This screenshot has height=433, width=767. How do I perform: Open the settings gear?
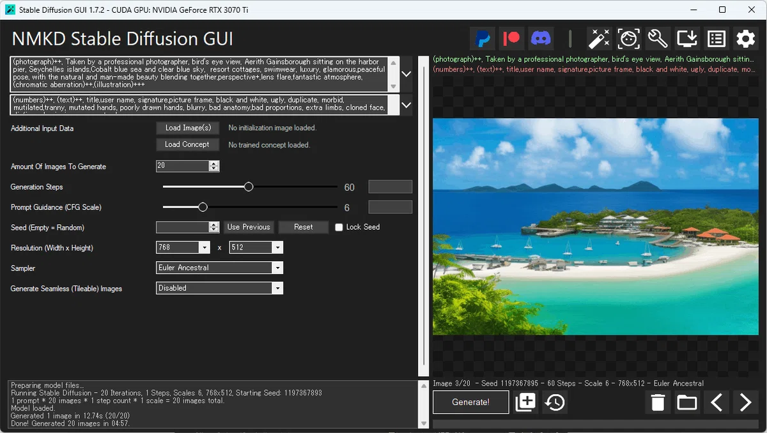click(x=745, y=39)
